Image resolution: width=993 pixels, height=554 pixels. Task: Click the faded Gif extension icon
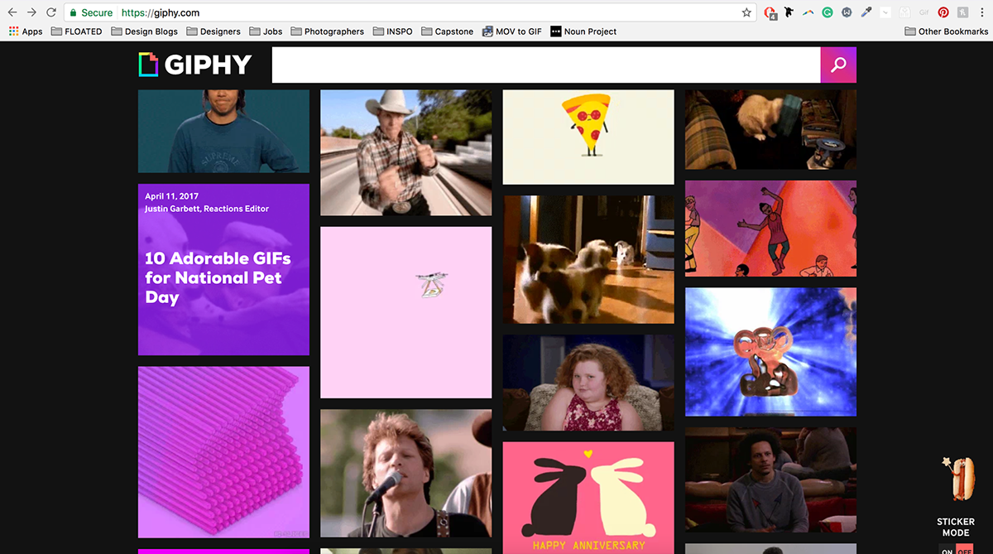tap(923, 12)
